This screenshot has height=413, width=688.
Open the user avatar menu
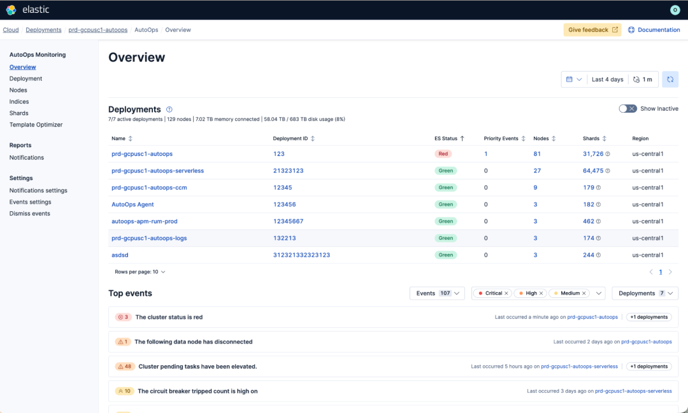(x=675, y=10)
